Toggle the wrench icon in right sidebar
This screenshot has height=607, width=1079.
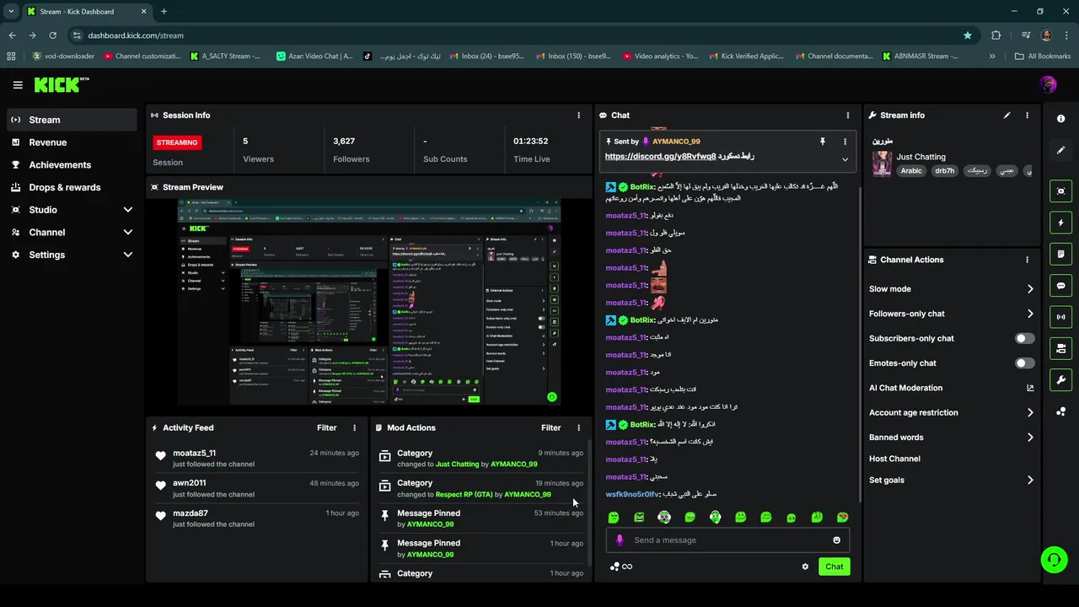(1060, 379)
